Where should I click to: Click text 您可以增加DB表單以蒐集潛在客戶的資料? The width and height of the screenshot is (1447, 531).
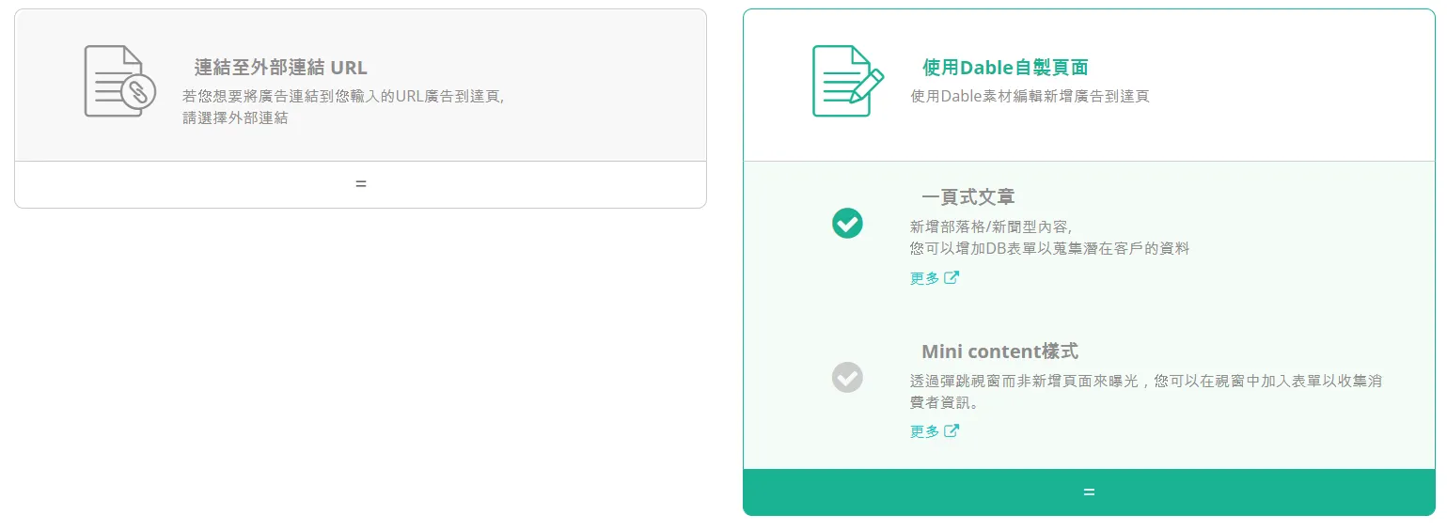coord(1049,249)
